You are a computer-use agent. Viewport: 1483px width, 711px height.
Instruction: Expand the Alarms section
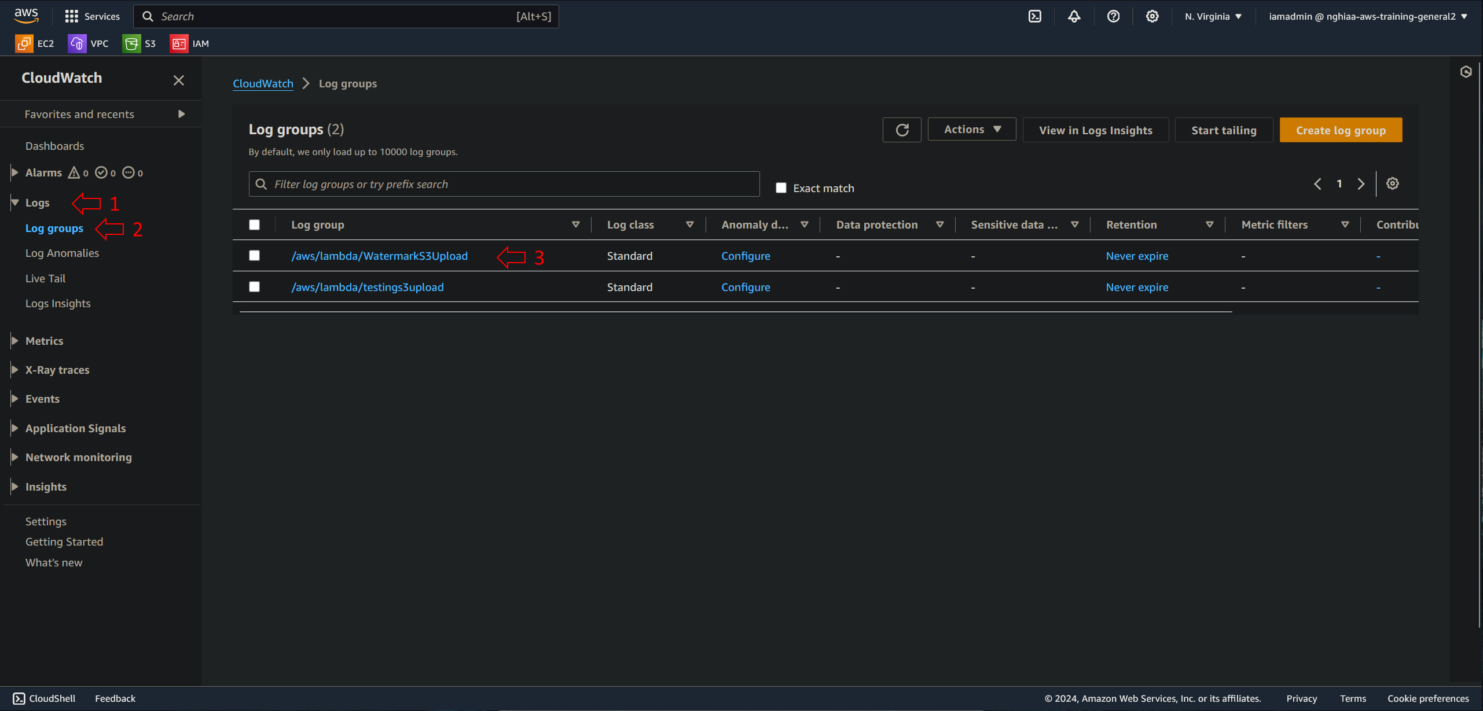[14, 172]
